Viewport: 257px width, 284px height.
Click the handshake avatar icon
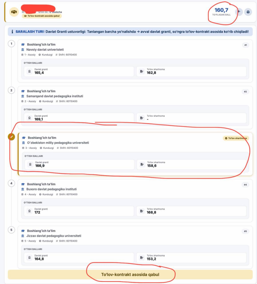coord(14,12)
